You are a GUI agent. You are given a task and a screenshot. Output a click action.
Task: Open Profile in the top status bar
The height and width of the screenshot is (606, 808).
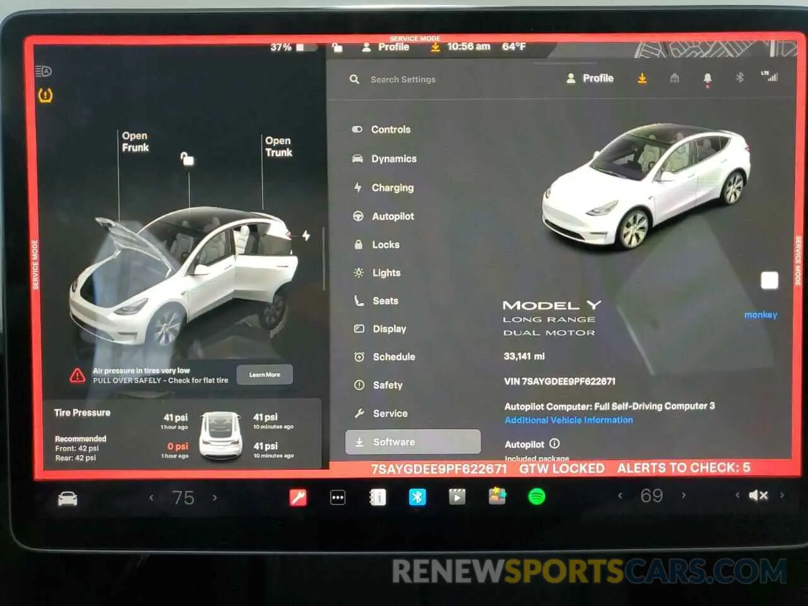coord(386,47)
